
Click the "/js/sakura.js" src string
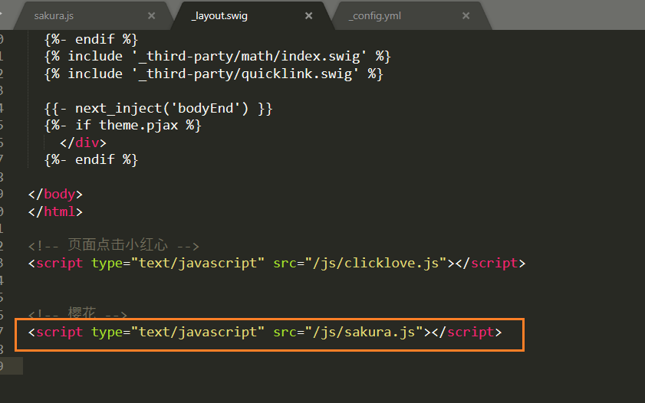tap(364, 332)
